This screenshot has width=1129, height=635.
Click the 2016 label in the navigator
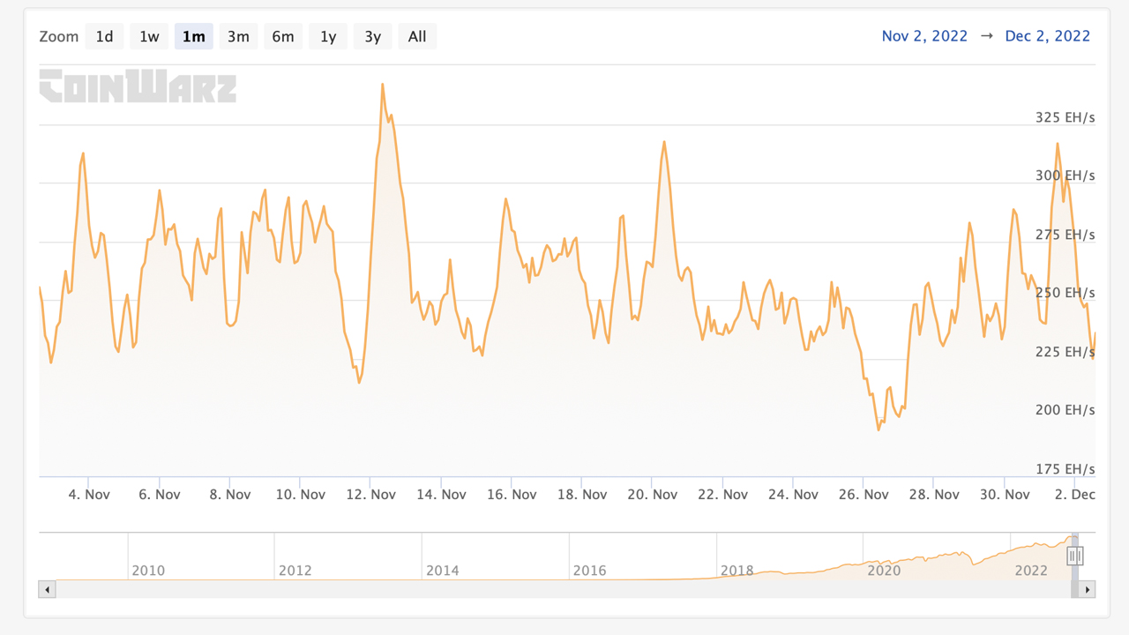pyautogui.click(x=589, y=571)
